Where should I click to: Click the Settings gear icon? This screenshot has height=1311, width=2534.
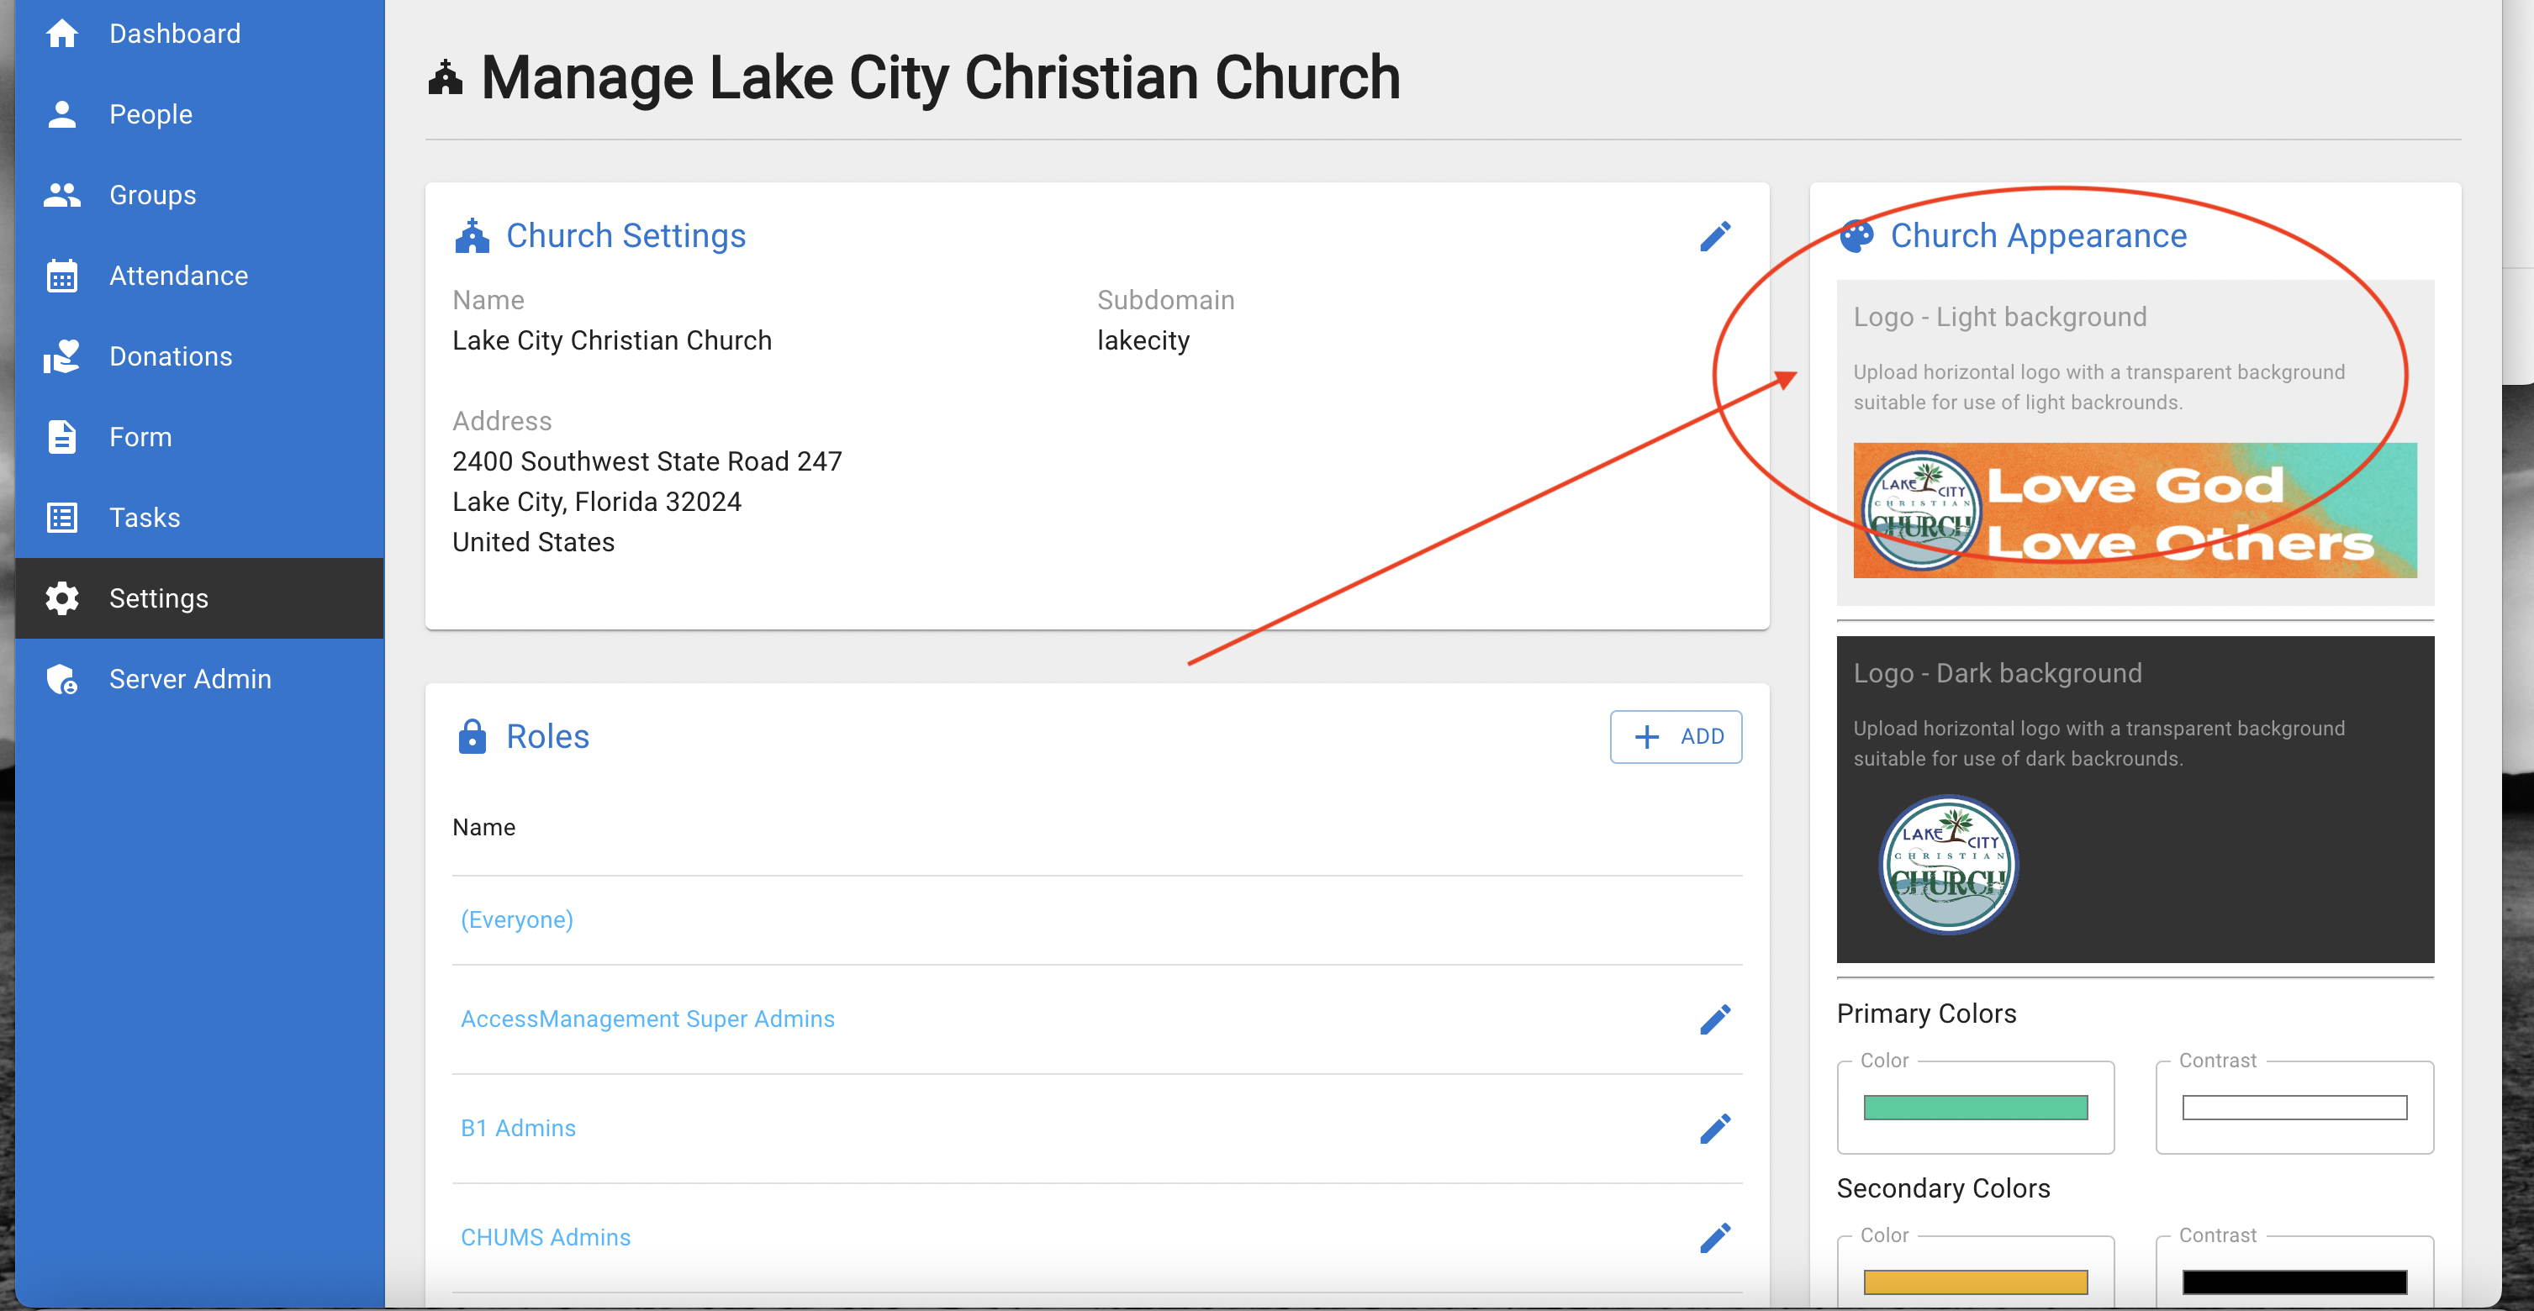coord(62,598)
